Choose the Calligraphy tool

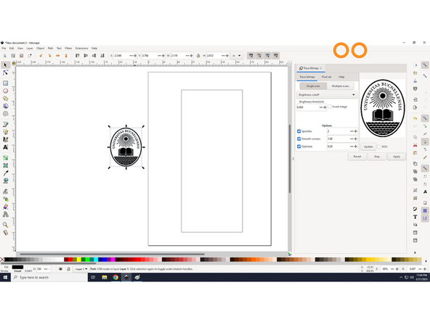[5, 139]
